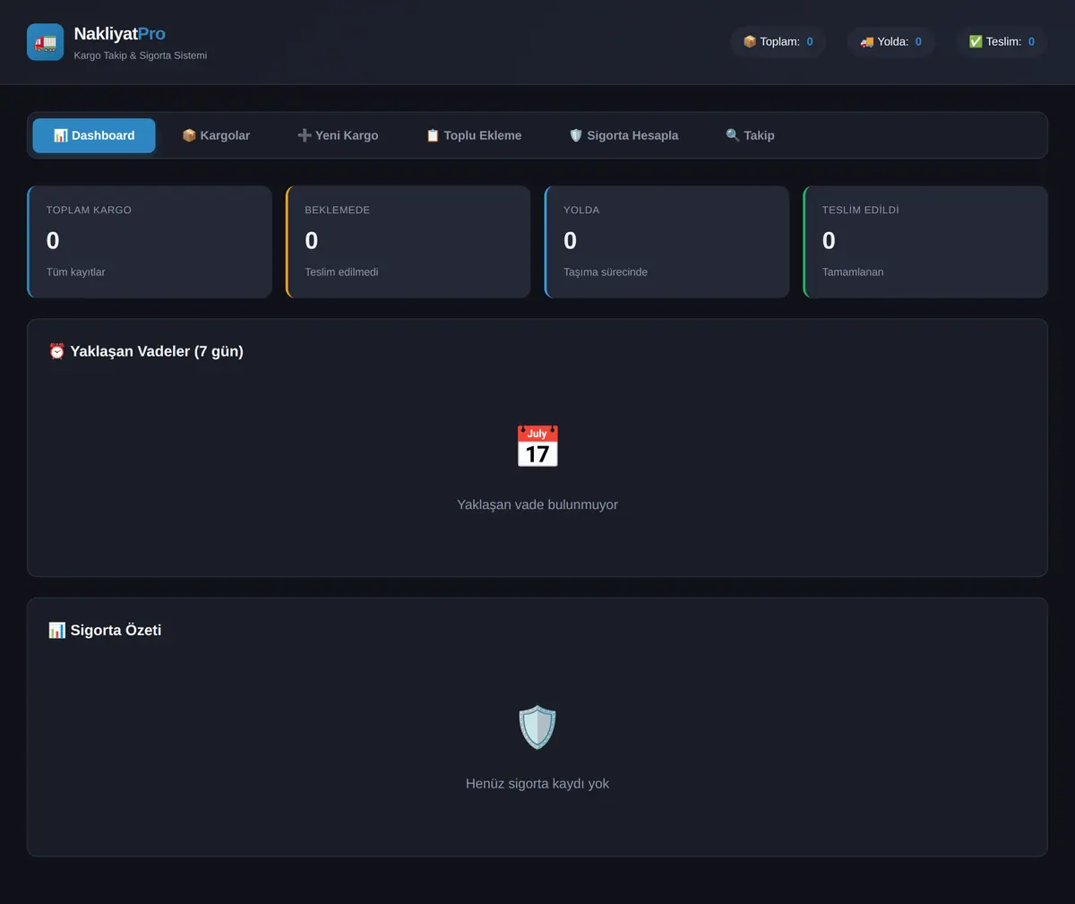1075x904 pixels.
Task: Click the "Taşıma sürecinde" caption
Action: pyautogui.click(x=606, y=271)
